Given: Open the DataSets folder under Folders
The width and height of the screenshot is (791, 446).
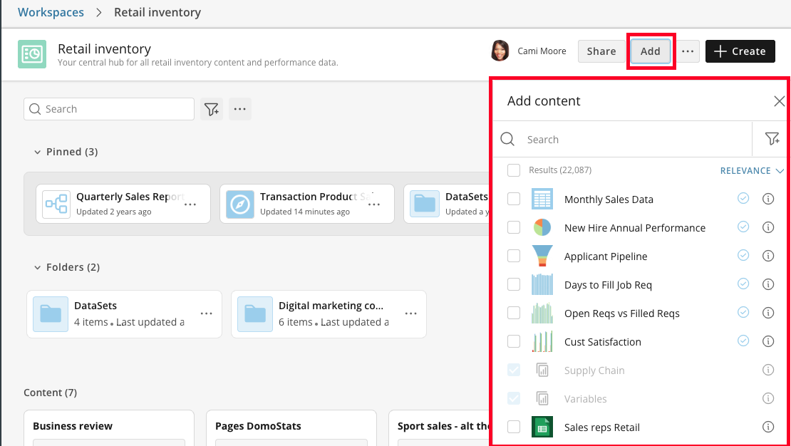Looking at the screenshot, I should point(124,313).
